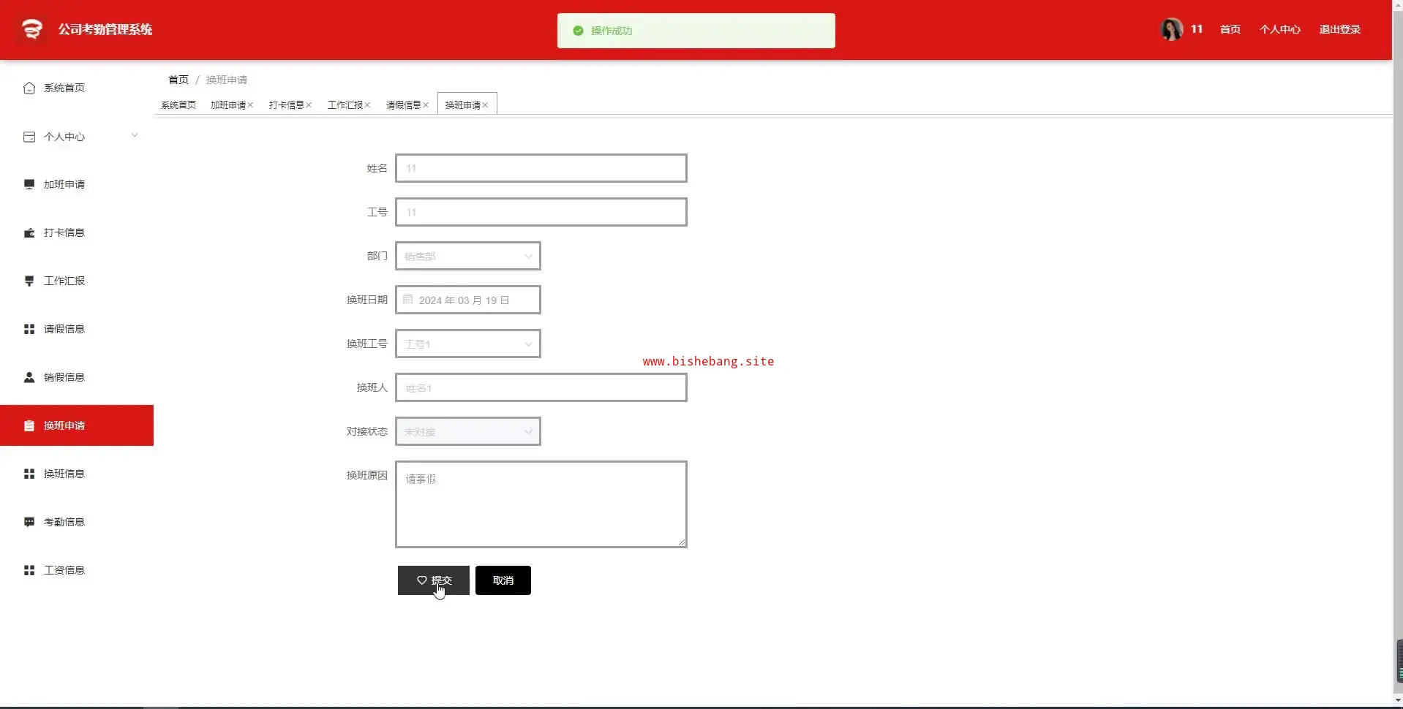Select the 加班申请 monitor icon in sidebar
The width and height of the screenshot is (1403, 709).
[29, 184]
